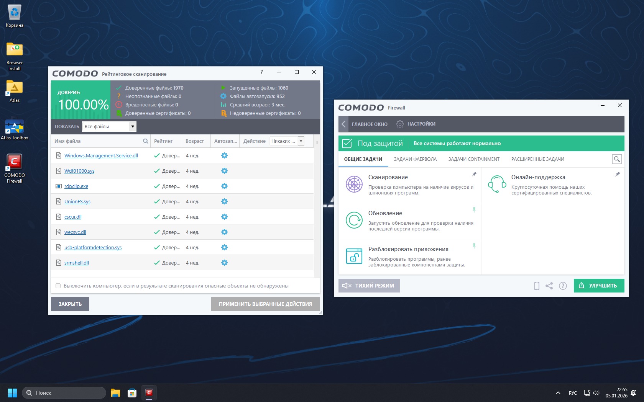
Task: Click the Закрыть button
Action: [x=70, y=304]
